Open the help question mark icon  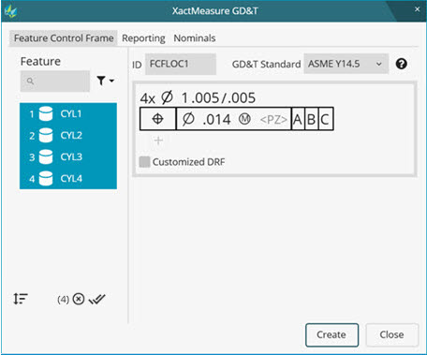coord(401,64)
